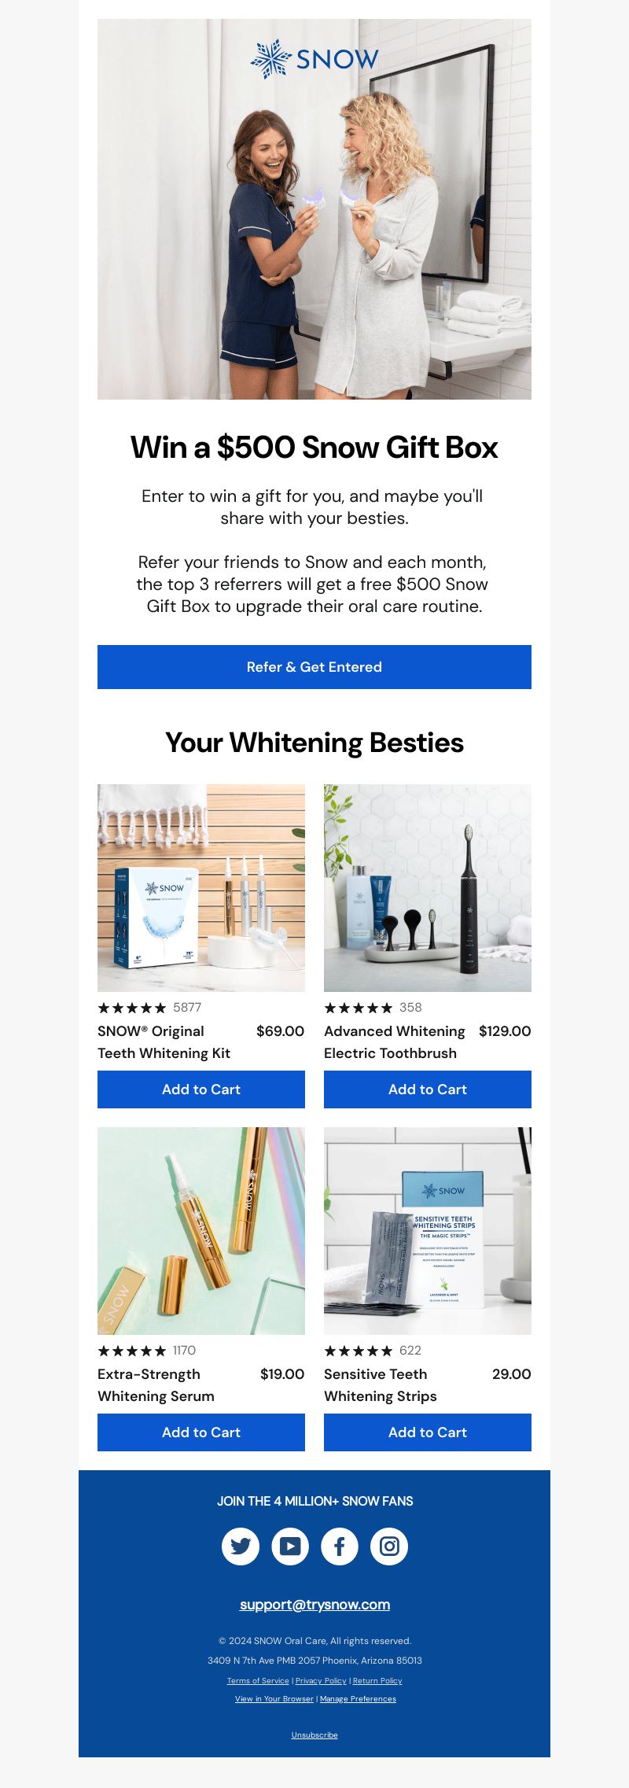Open the Teeth Whitening Kit product image

click(x=201, y=888)
